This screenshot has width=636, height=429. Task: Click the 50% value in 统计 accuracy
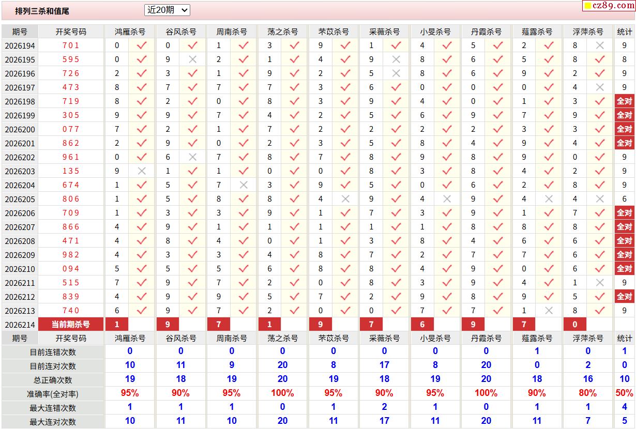click(625, 393)
